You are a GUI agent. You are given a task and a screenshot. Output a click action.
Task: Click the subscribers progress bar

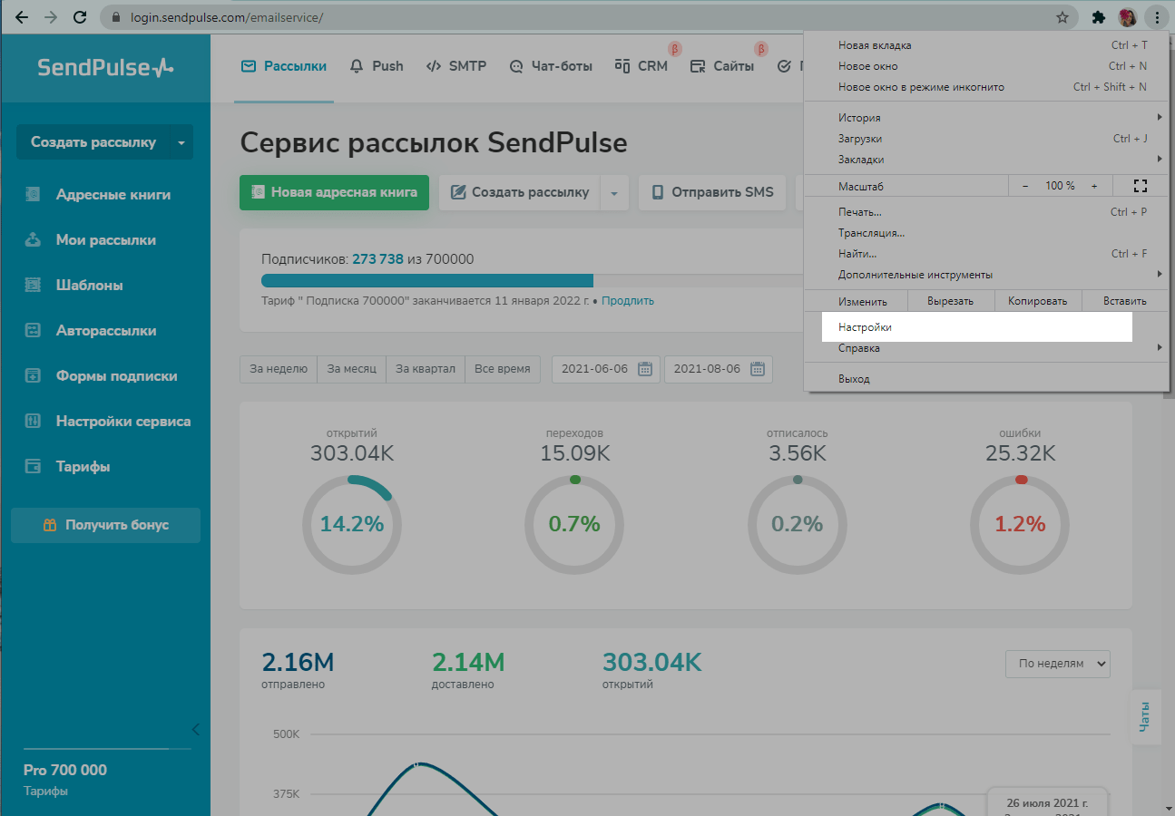[532, 280]
